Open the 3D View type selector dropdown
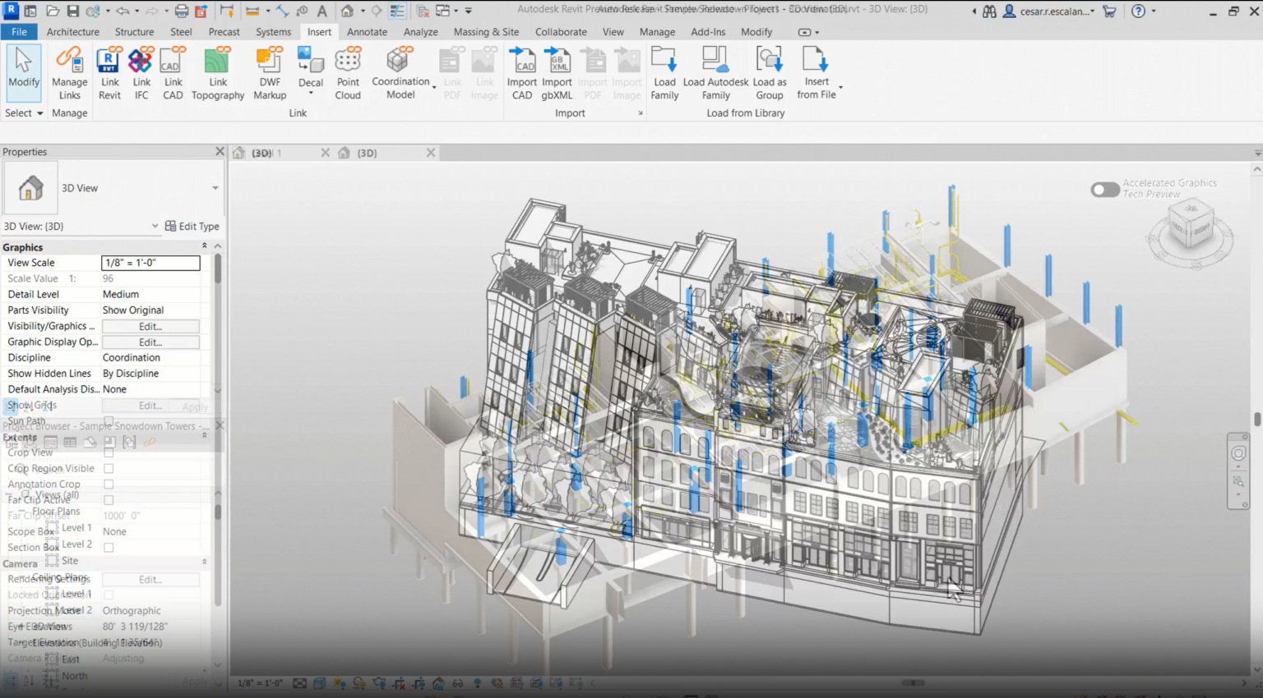 point(215,188)
